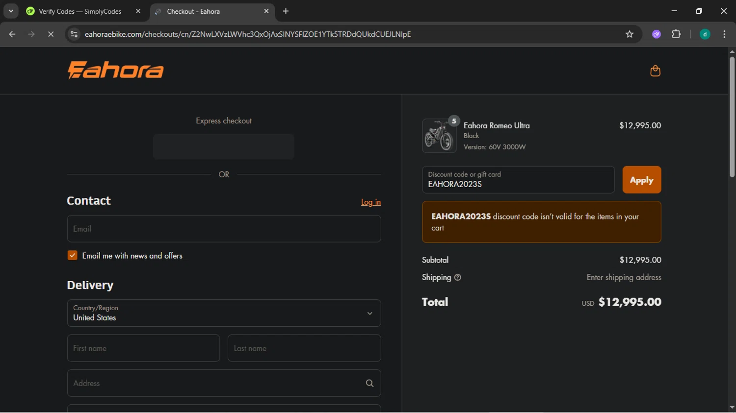Focus the Email input field
The width and height of the screenshot is (736, 413).
[x=224, y=229]
